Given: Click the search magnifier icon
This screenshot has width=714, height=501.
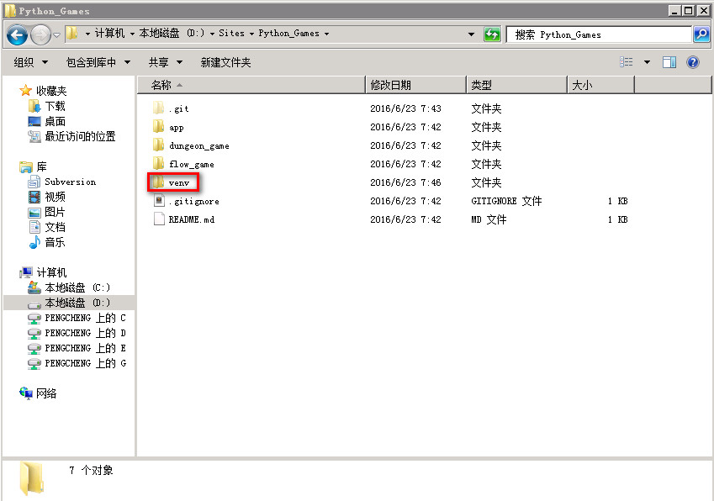Looking at the screenshot, I should click(701, 34).
